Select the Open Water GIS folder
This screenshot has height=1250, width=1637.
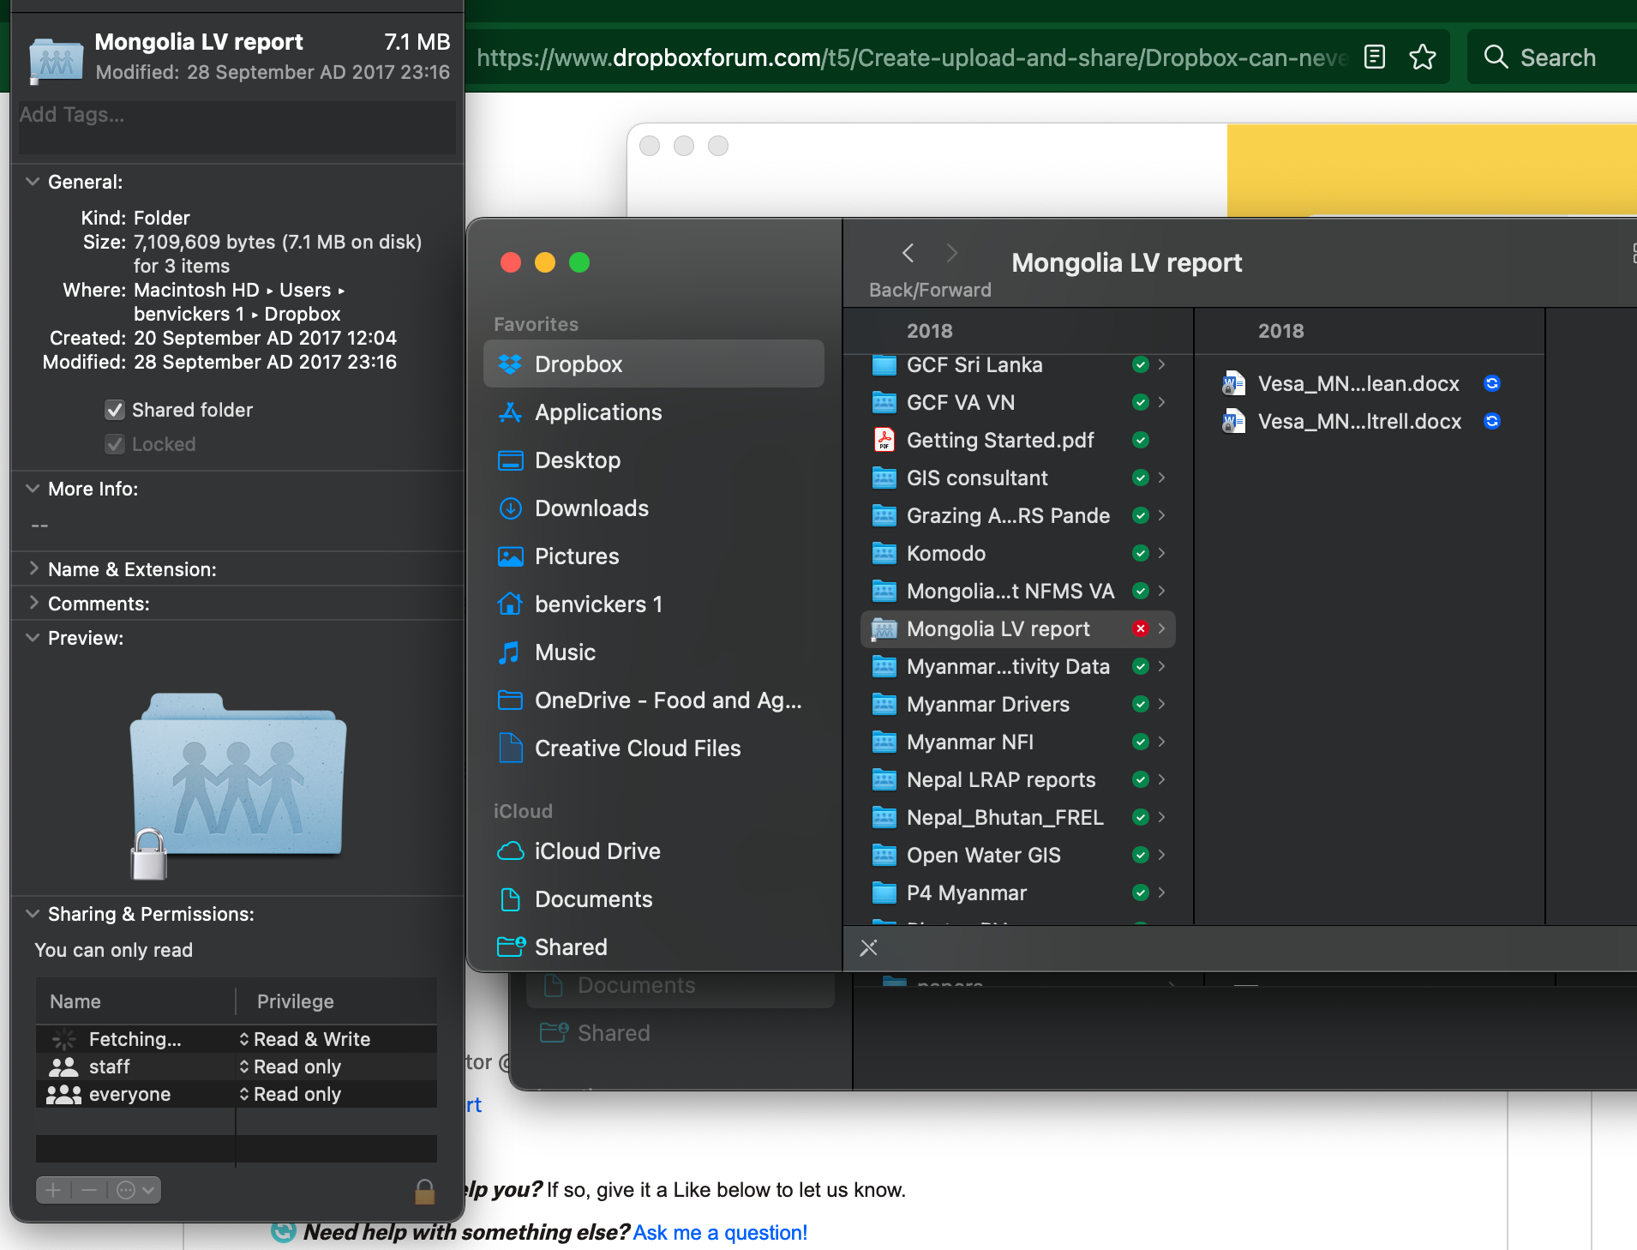coord(1017,855)
